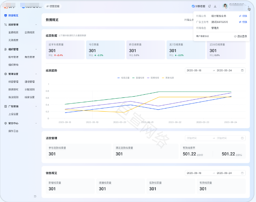Open the notifications bell icon
Screen dimensions: 256x202
pos(209,6)
